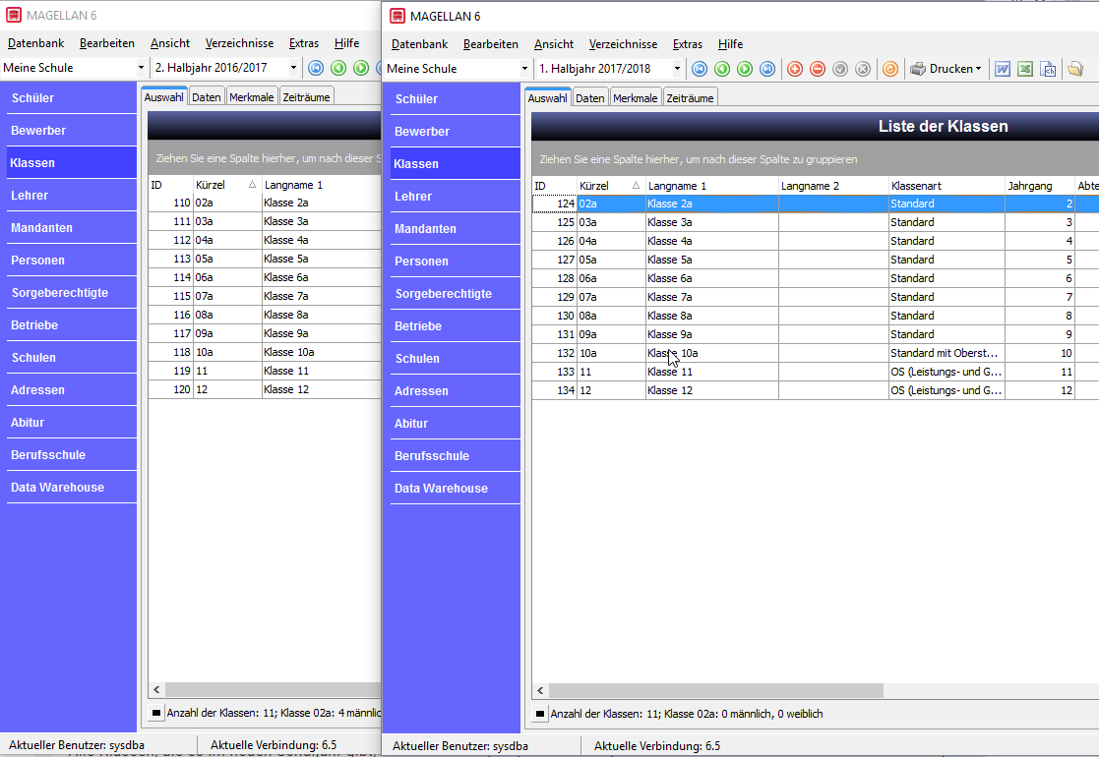Export to Word icon
The width and height of the screenshot is (1099, 757).
[1003, 69]
